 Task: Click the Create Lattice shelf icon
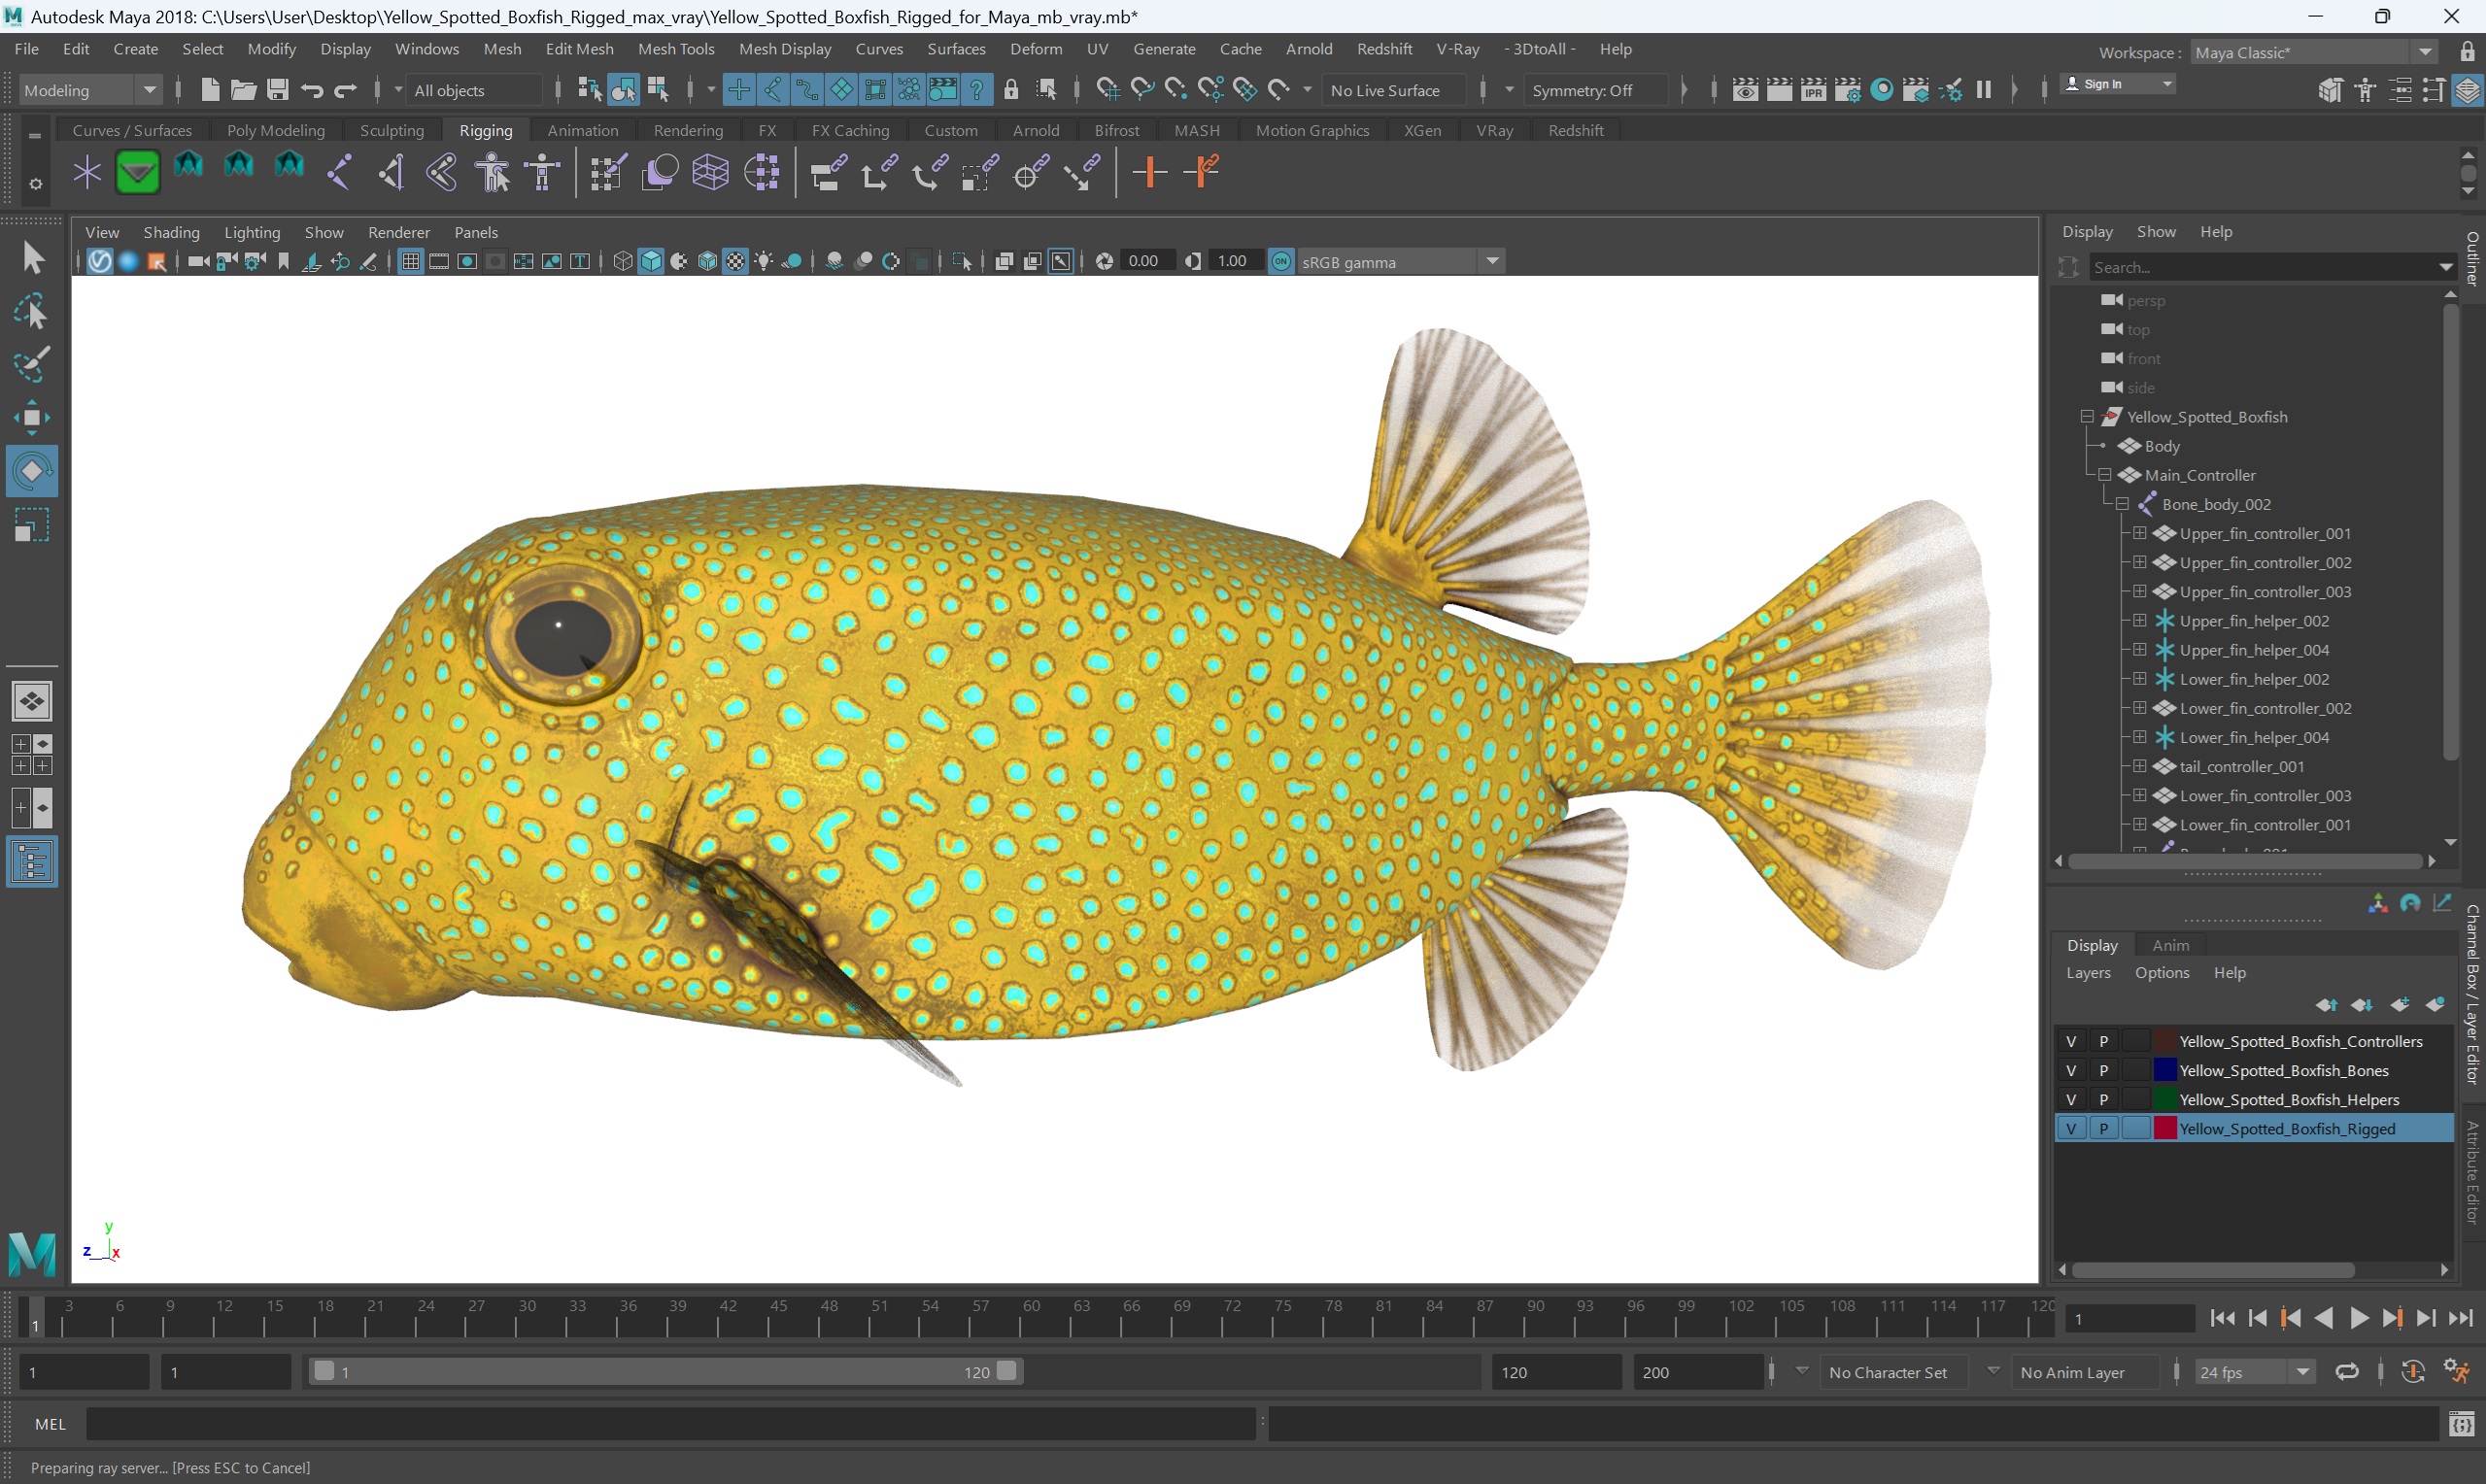click(x=710, y=172)
